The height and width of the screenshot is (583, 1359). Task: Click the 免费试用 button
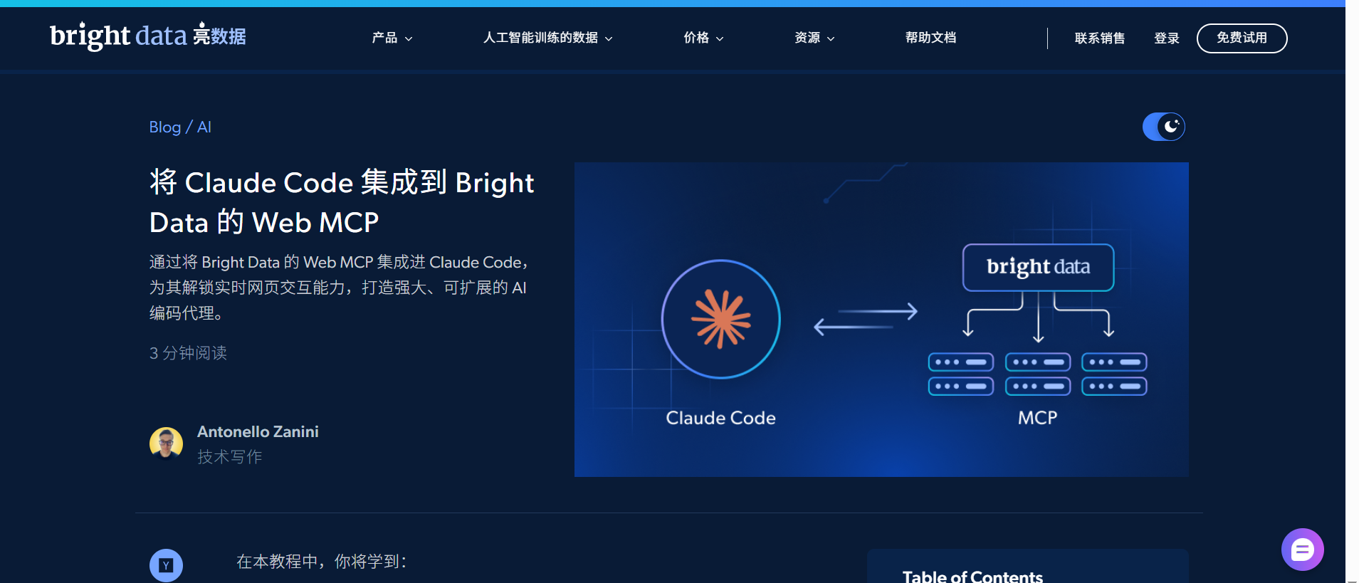click(x=1242, y=38)
